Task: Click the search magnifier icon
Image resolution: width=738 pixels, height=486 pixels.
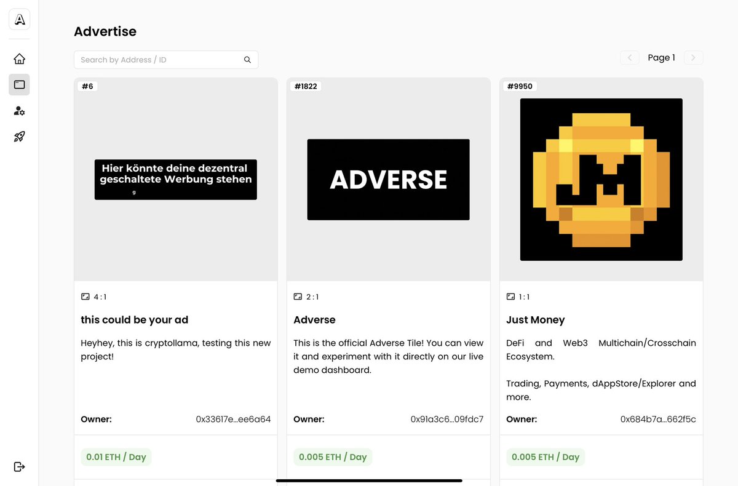Action: [247, 59]
